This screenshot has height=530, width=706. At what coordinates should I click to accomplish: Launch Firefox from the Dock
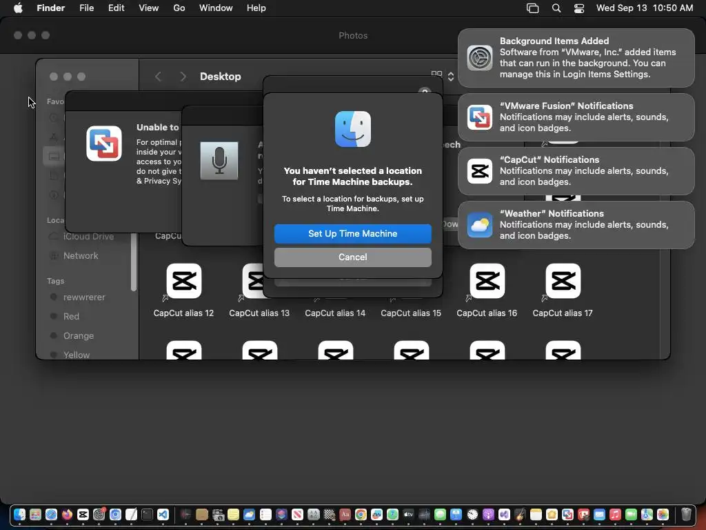point(67,515)
